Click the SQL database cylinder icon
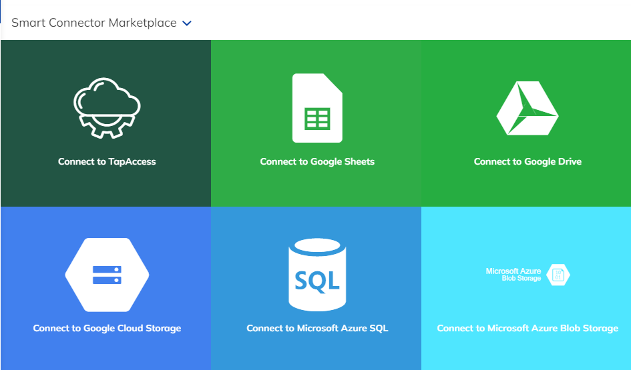This screenshot has width=631, height=370. tap(317, 275)
